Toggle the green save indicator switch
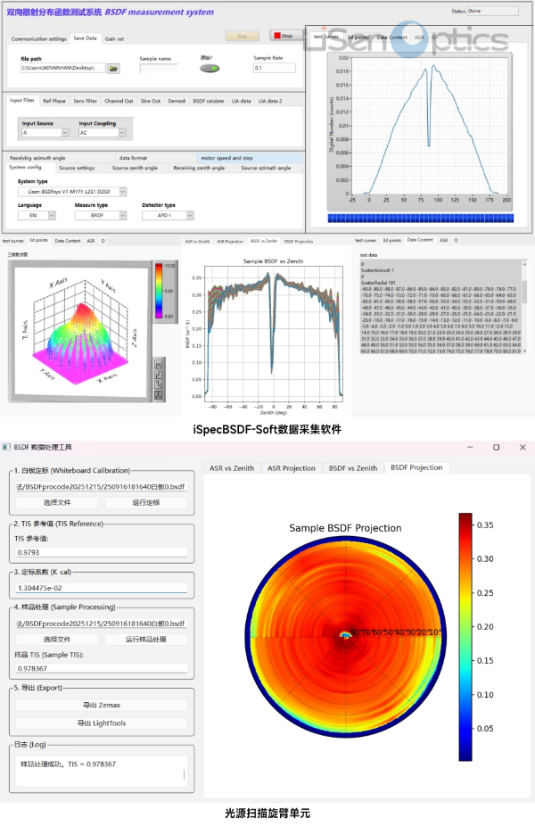535x826 pixels. click(210, 68)
